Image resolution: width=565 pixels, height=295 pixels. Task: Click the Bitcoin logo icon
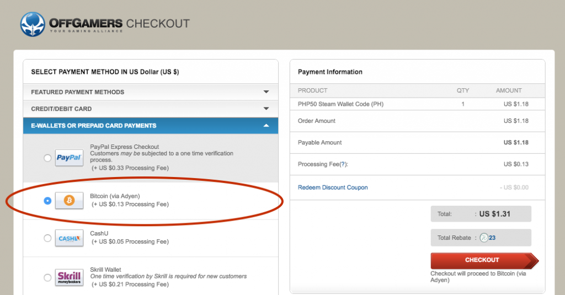point(69,200)
